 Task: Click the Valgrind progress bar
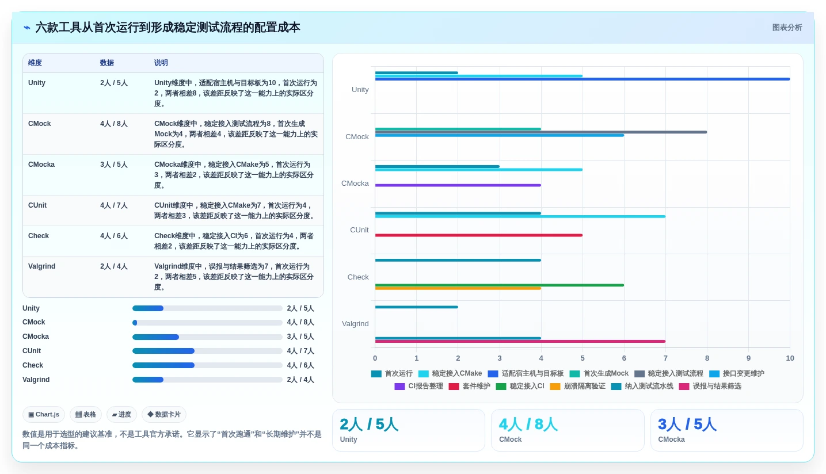point(207,380)
